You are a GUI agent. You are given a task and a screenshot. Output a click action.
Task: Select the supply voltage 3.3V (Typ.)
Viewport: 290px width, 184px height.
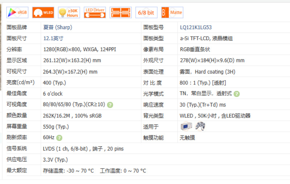55,160
